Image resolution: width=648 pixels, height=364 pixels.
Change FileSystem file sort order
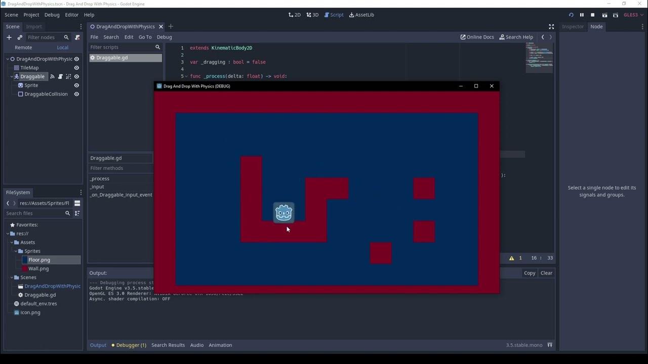pos(77,213)
